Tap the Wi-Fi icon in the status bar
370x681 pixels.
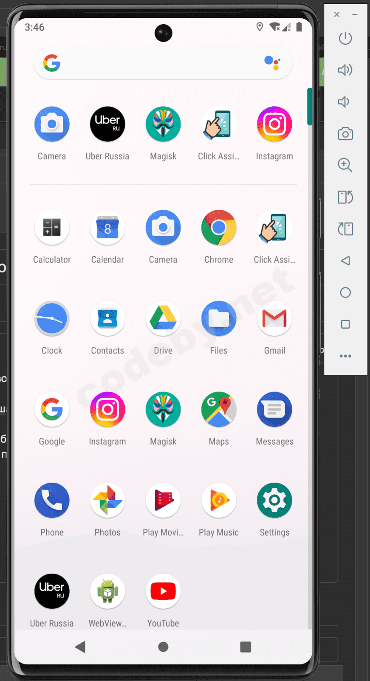click(275, 27)
